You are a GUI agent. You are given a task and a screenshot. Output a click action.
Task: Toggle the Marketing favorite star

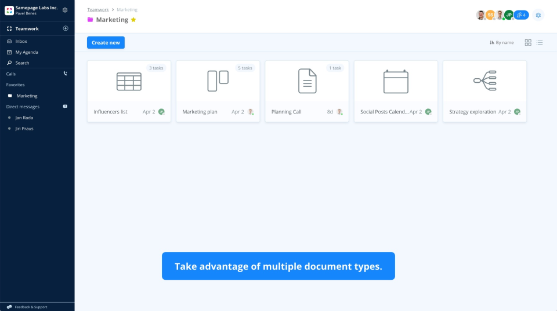pos(133,20)
